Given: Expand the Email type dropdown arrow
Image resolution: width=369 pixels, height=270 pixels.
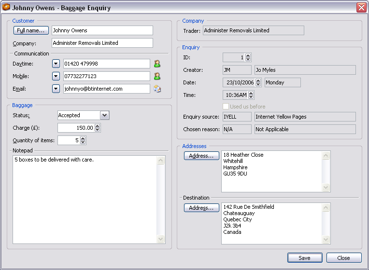Looking at the screenshot, I should point(56,89).
